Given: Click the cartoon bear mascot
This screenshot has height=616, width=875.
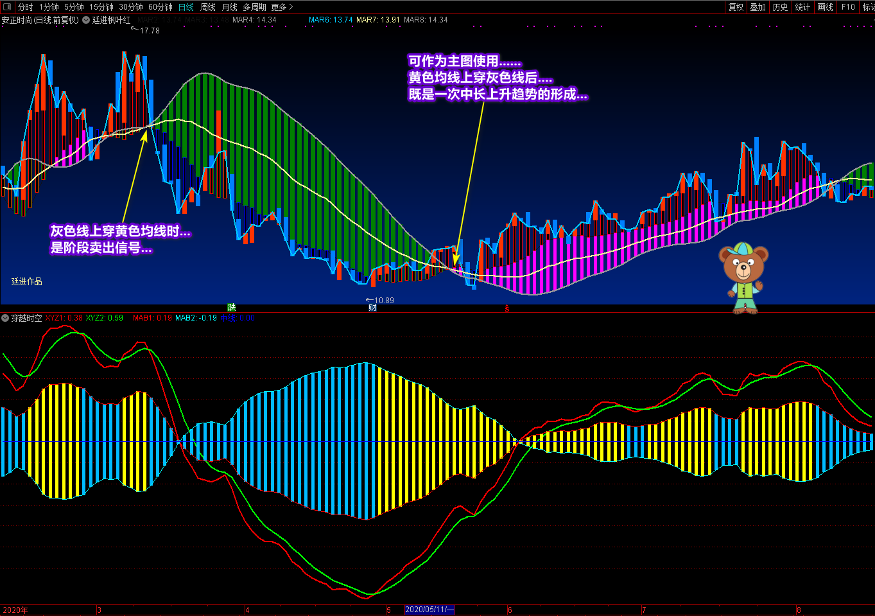Looking at the screenshot, I should coord(743,277).
